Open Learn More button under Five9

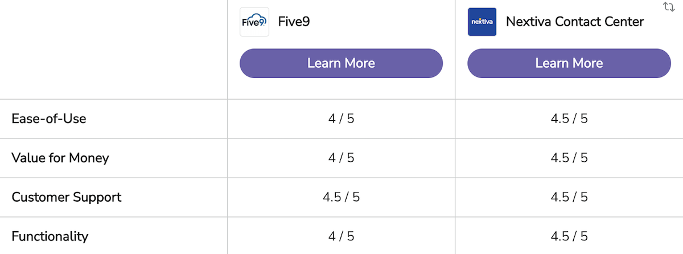pyautogui.click(x=341, y=63)
